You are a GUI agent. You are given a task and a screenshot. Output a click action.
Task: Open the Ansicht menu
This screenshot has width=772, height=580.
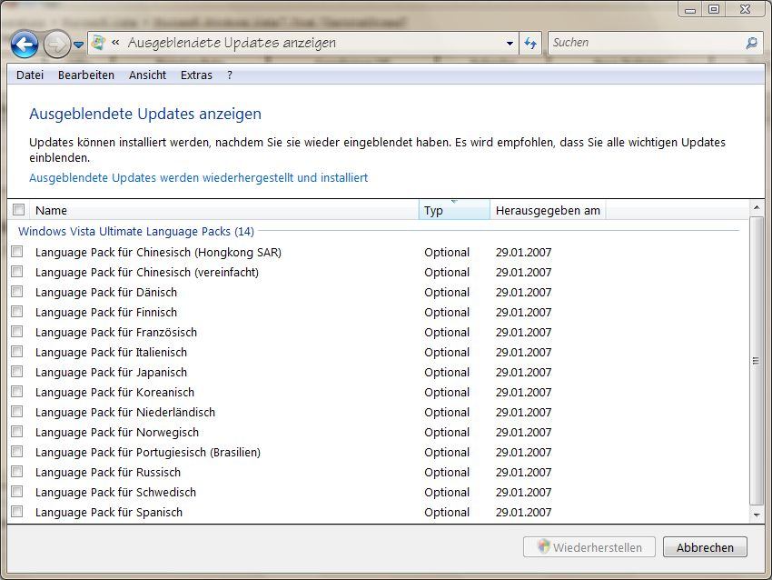click(148, 75)
